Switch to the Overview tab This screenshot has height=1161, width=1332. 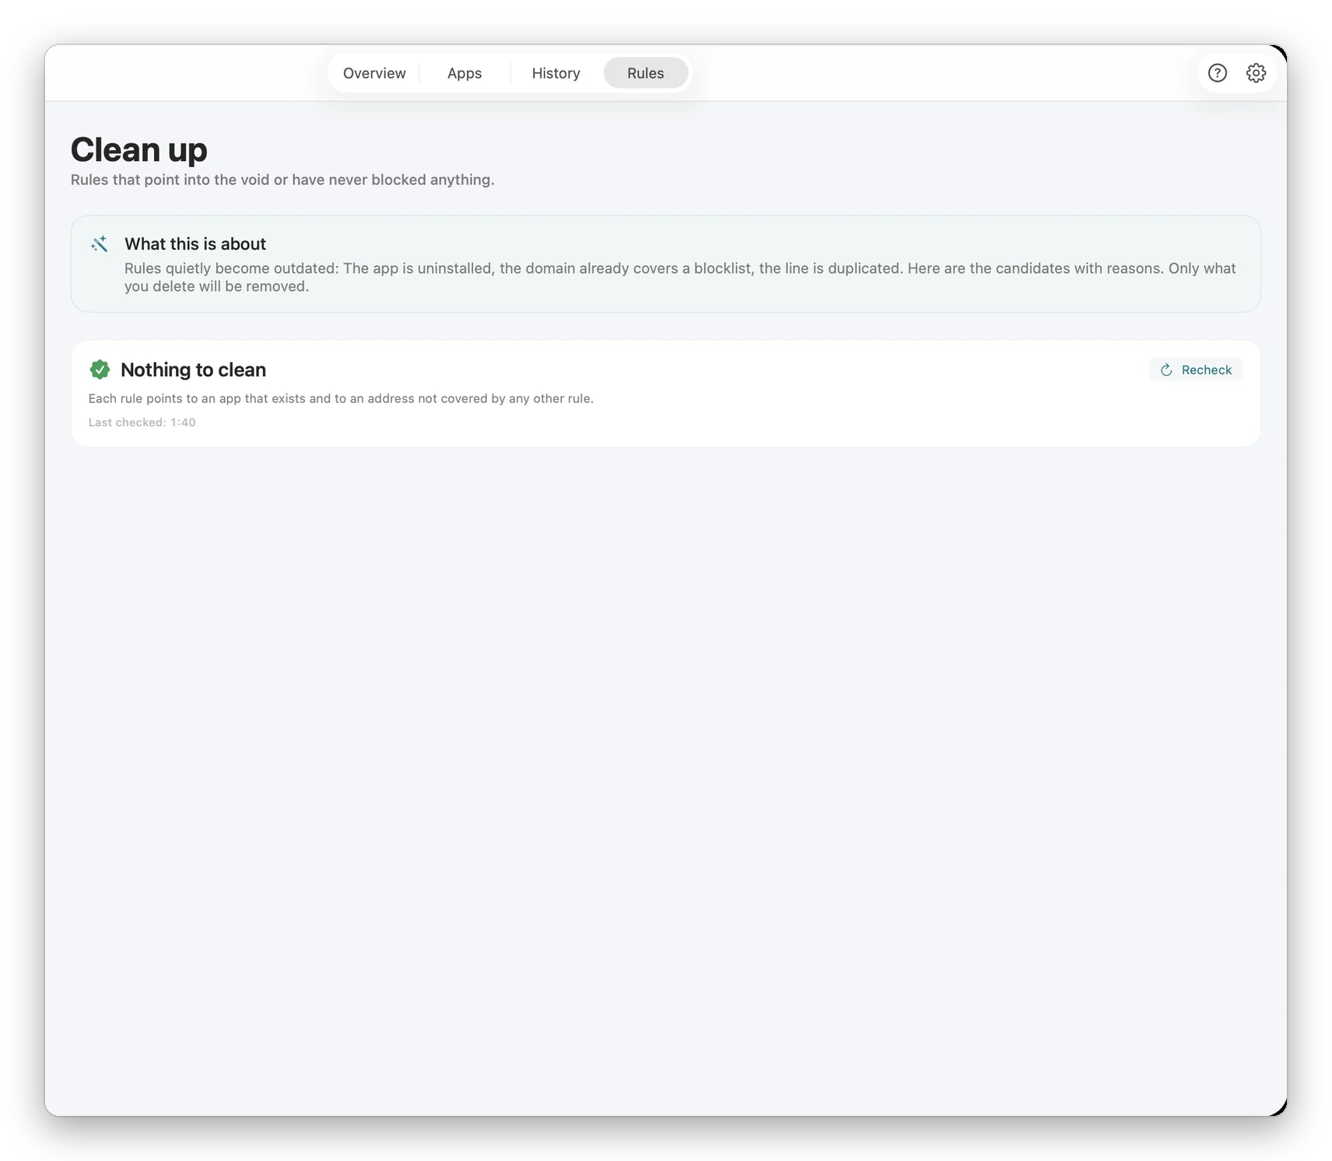click(374, 73)
